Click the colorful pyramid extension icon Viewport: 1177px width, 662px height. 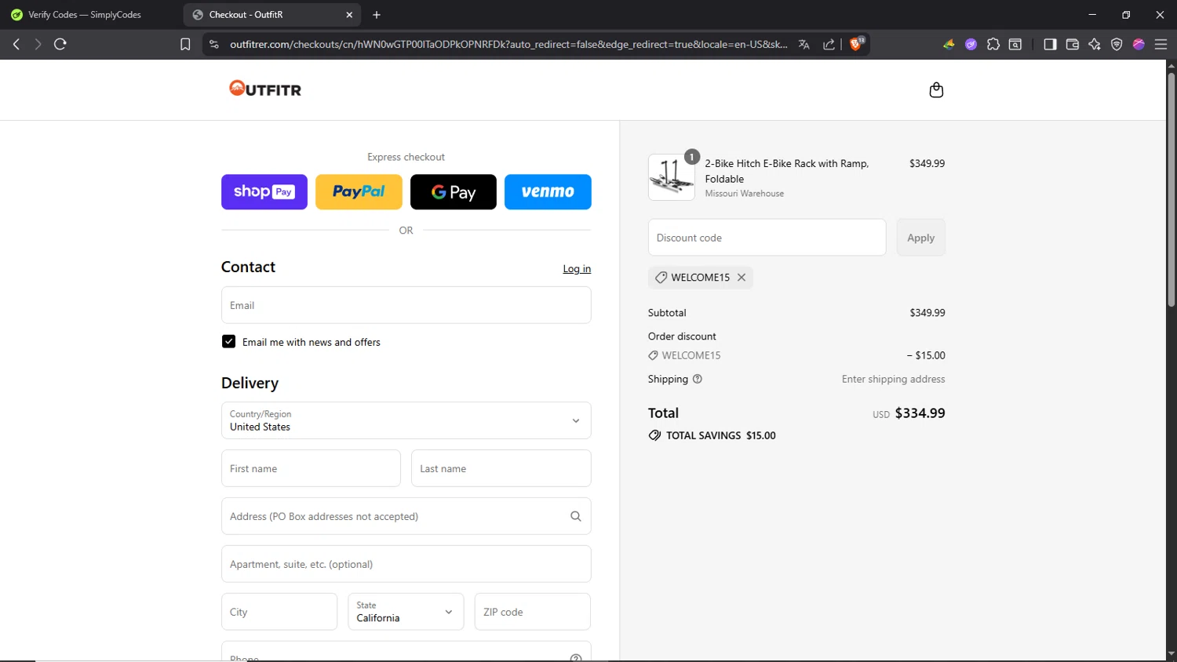click(949, 45)
